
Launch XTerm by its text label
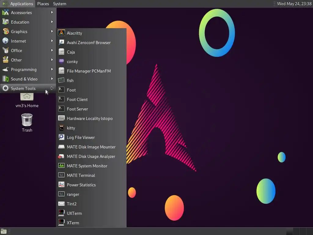73,223
